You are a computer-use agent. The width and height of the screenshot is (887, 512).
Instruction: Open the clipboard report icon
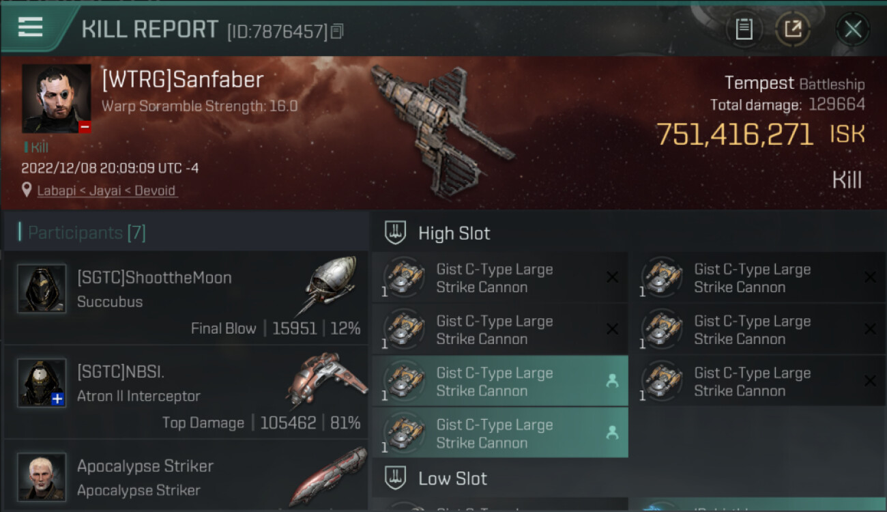(x=744, y=29)
